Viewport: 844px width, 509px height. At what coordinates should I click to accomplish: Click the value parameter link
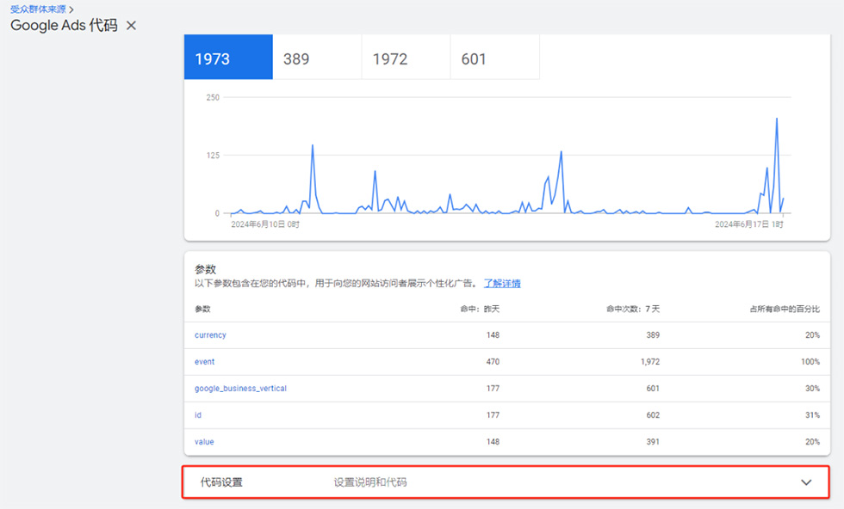point(204,442)
